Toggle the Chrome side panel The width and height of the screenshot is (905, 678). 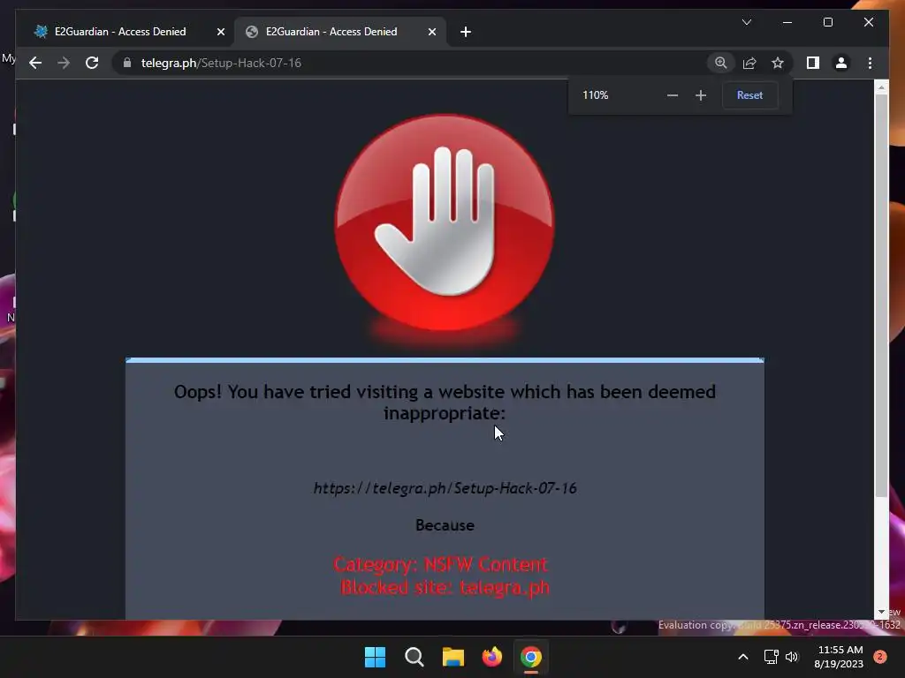point(813,63)
